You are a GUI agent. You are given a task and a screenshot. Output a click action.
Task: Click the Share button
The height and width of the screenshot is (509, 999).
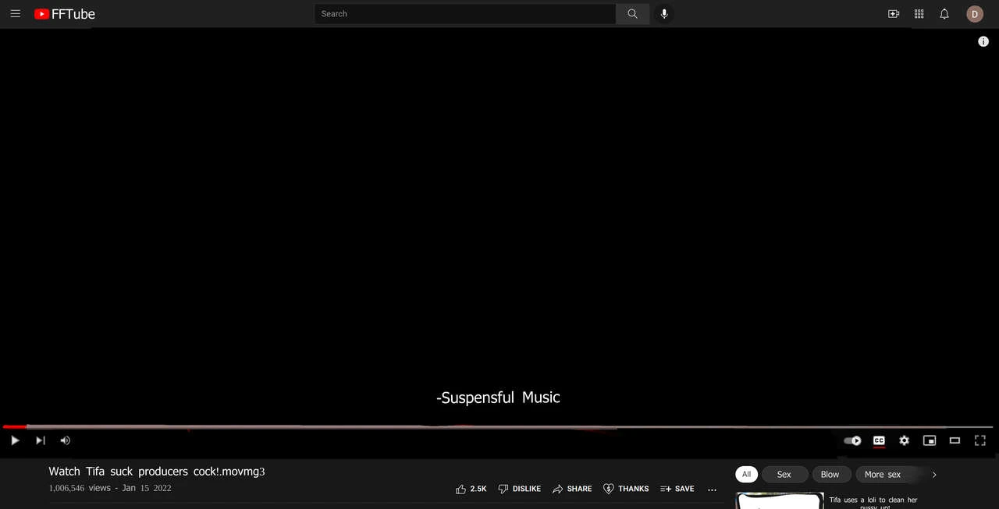(572, 489)
